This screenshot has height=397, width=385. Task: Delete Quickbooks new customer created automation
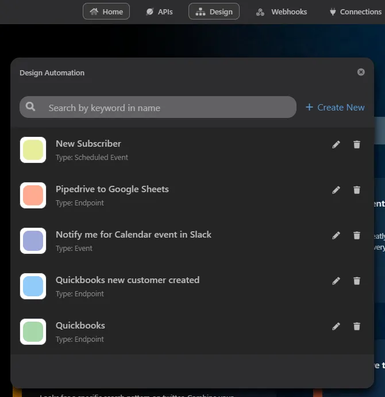point(357,281)
